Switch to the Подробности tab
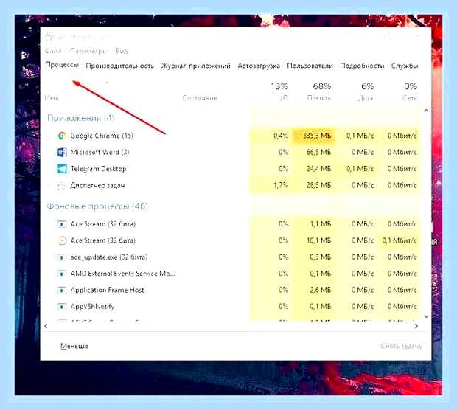 (362, 66)
